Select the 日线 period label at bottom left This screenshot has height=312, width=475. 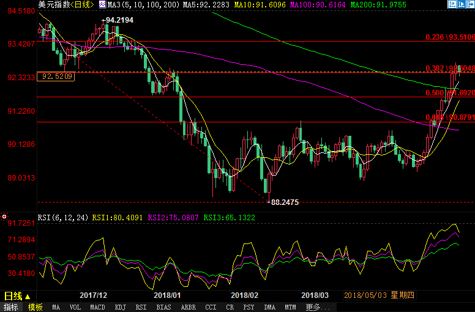12,296
